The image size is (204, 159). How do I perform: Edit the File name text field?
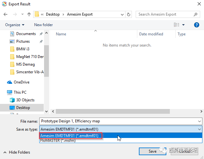tap(118, 121)
